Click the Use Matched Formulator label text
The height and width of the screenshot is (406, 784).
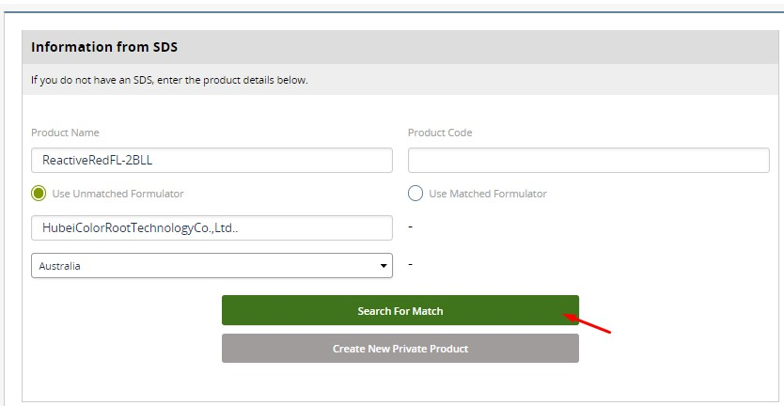pyautogui.click(x=487, y=194)
